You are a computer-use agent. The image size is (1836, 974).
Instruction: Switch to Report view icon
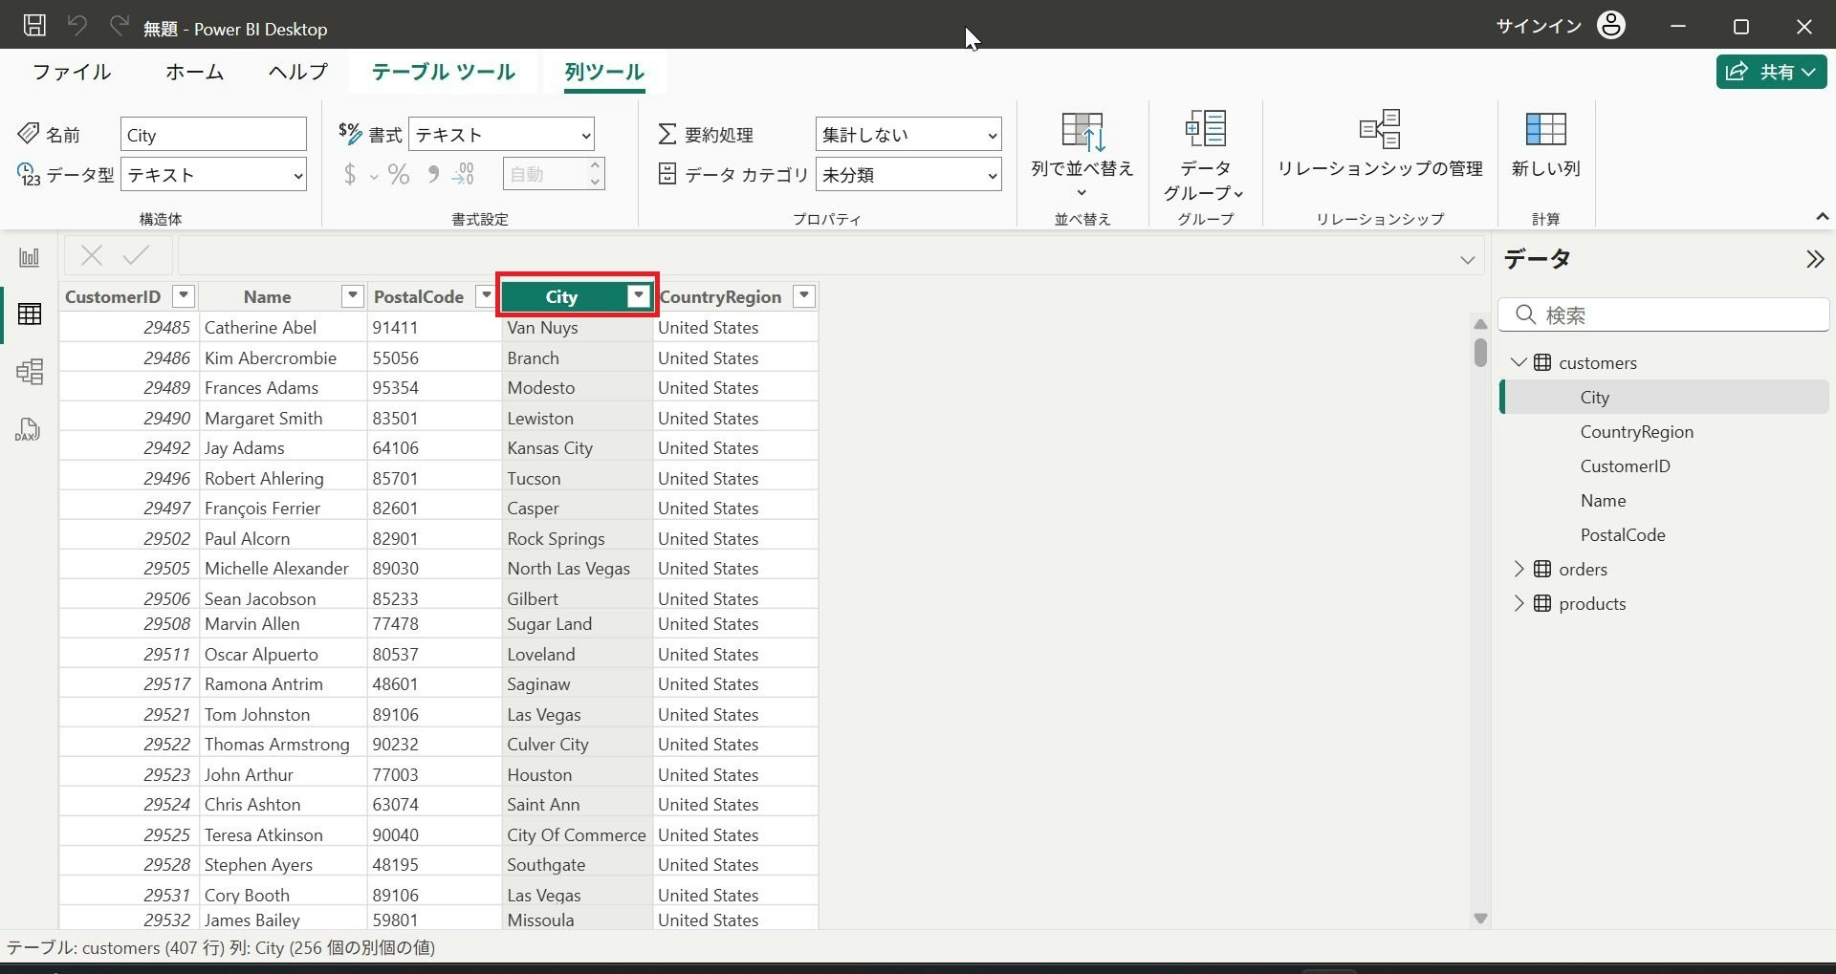pyautogui.click(x=30, y=257)
